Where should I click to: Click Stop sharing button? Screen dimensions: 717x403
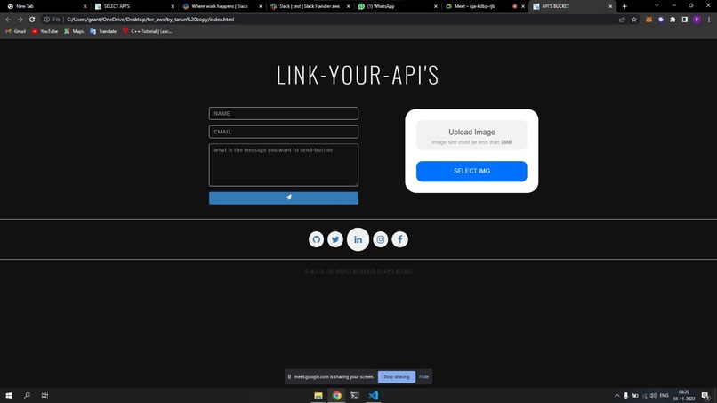[397, 377]
